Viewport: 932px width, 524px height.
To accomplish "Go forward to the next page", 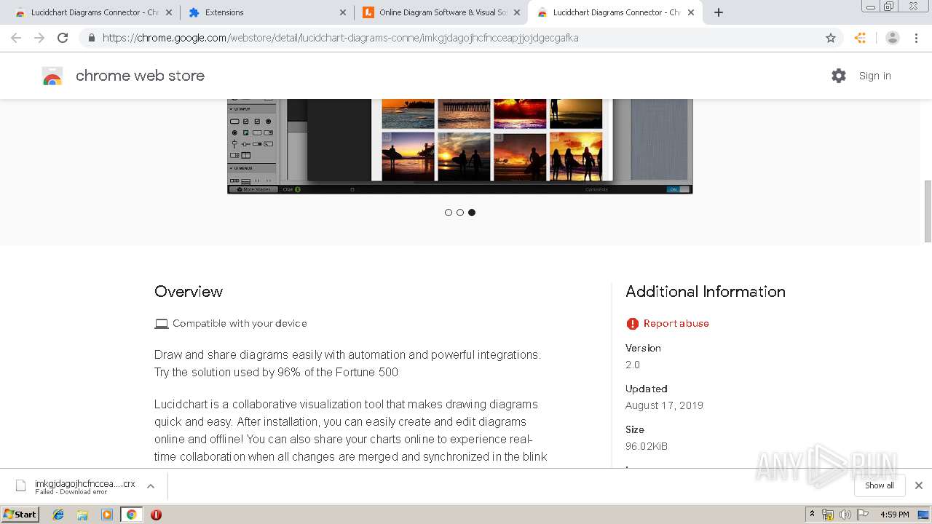I will click(x=39, y=38).
